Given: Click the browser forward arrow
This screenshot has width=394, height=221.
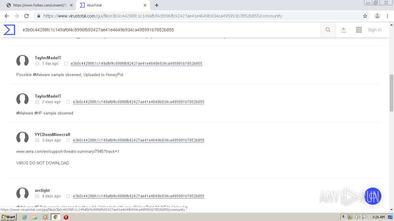Looking at the screenshot, I should tap(17, 16).
